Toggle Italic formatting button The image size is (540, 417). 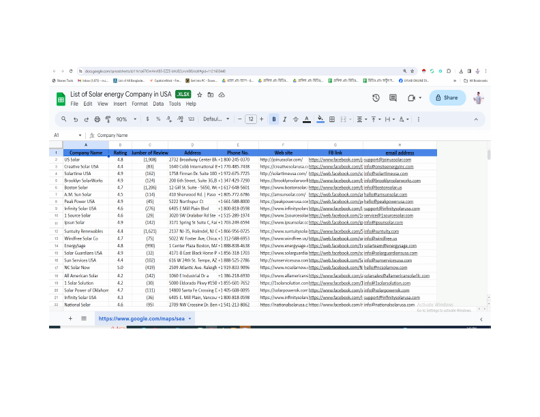284,119
